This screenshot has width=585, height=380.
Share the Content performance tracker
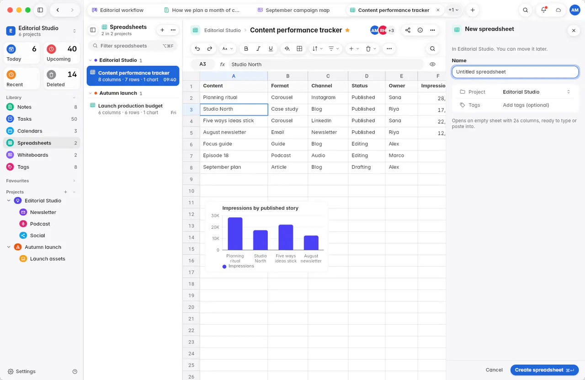408,30
